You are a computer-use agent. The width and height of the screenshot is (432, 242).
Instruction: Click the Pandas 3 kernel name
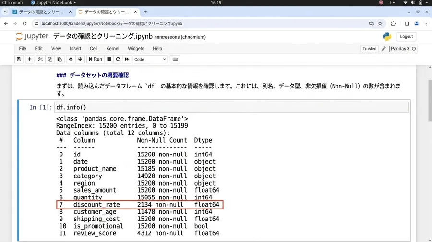point(400,49)
